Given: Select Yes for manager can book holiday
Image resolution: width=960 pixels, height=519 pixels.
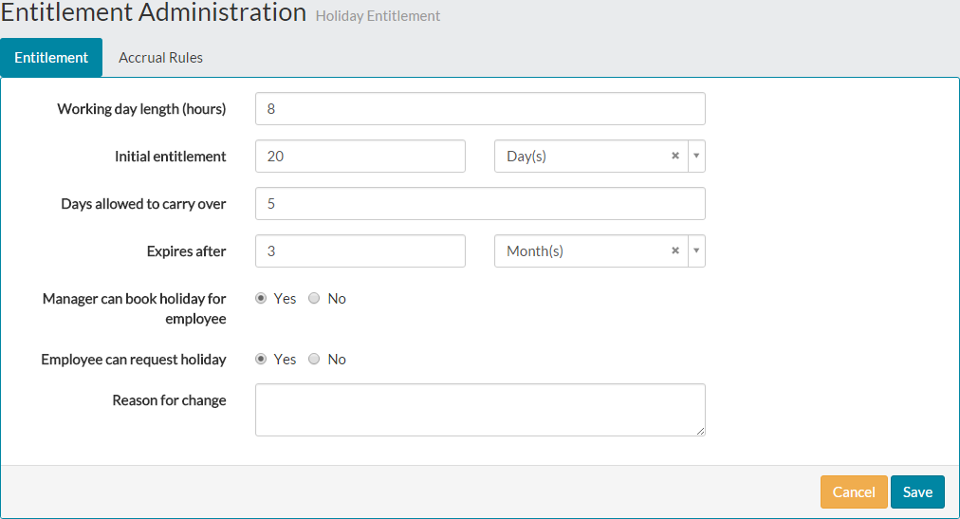Looking at the screenshot, I should pos(261,299).
